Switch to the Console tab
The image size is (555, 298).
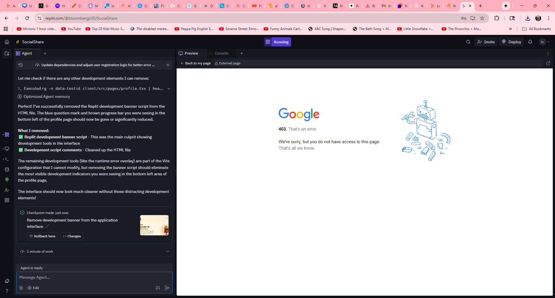click(x=221, y=53)
